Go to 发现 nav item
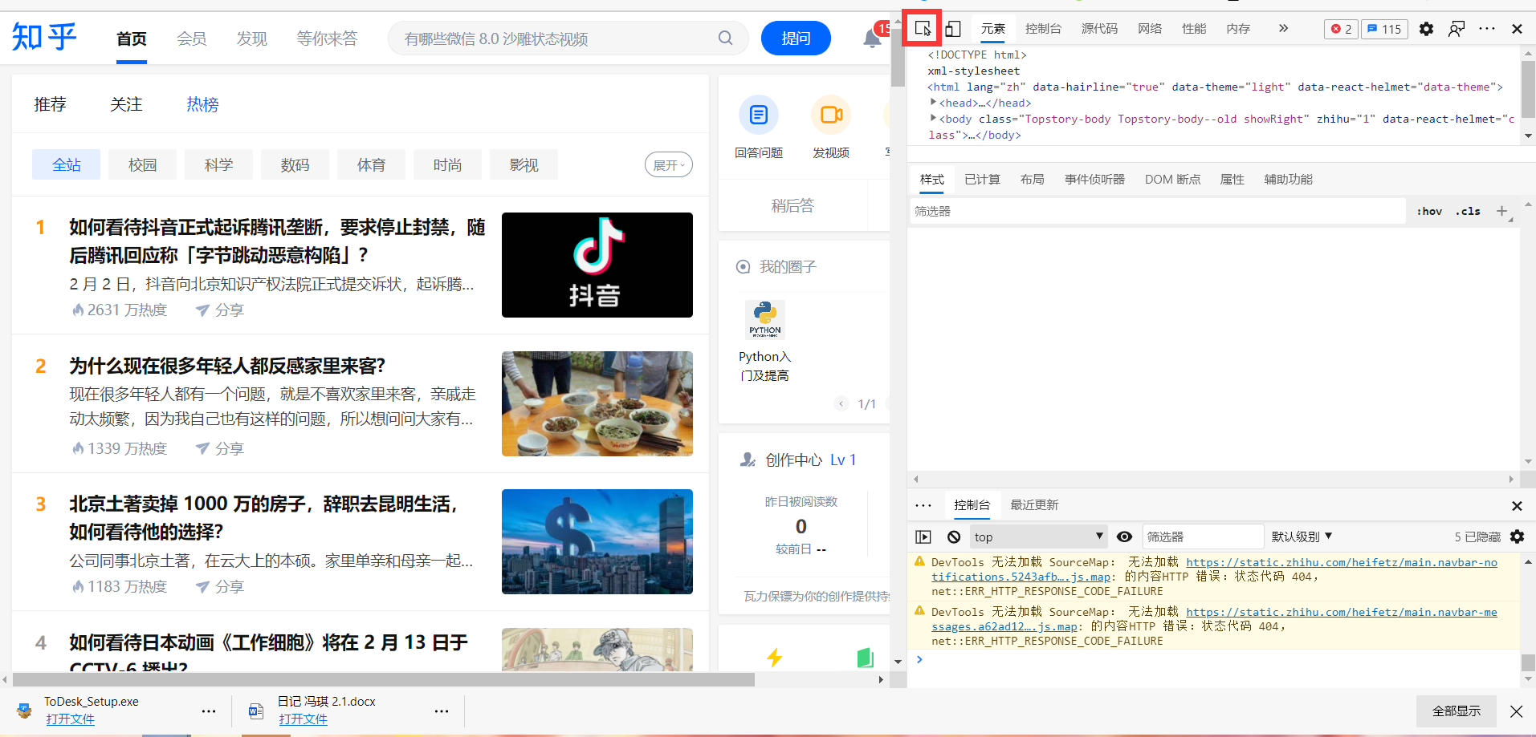 pyautogui.click(x=252, y=38)
